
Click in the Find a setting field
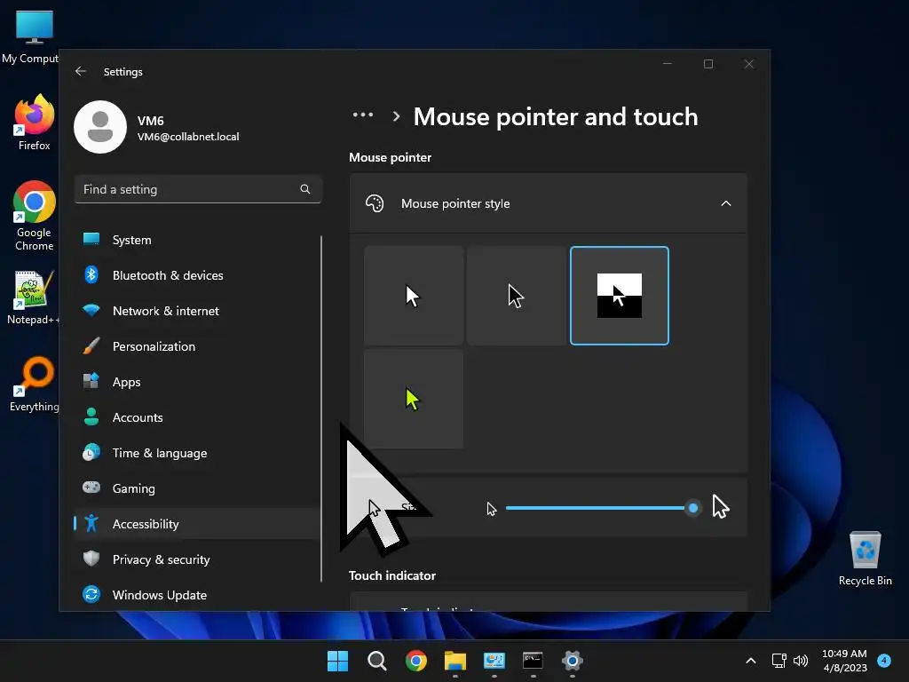198,189
